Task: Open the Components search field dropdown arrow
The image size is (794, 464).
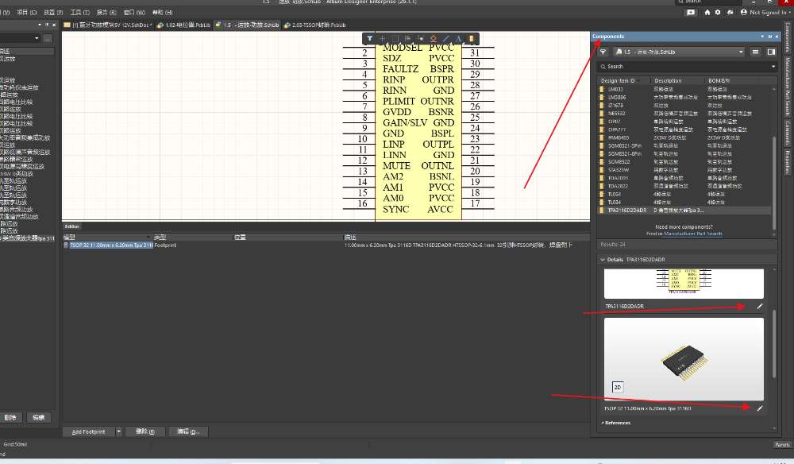Action: (773, 67)
